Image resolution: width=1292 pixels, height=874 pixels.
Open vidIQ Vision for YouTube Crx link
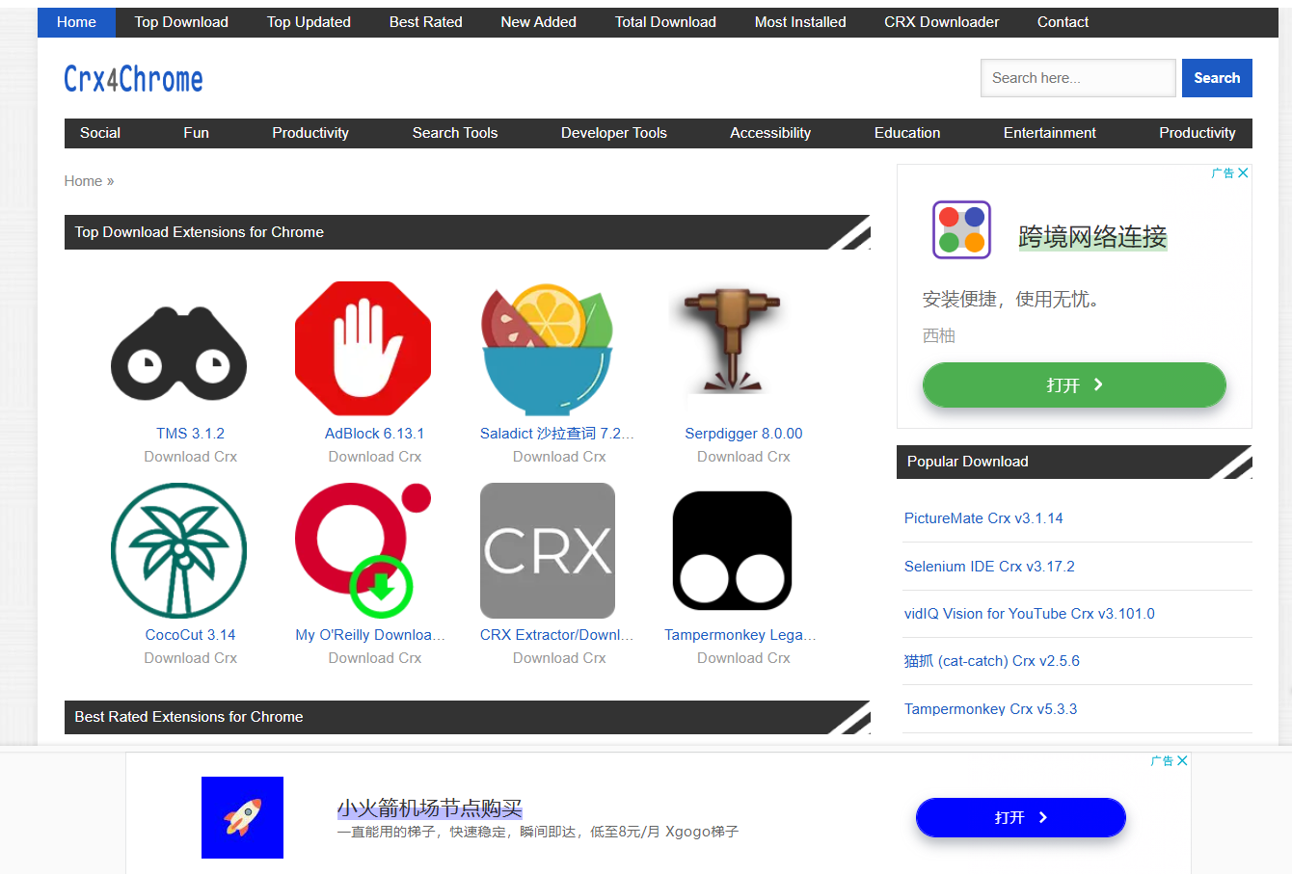click(x=1029, y=614)
